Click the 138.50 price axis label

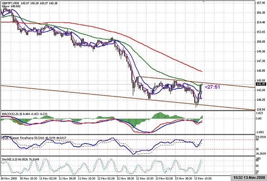[262, 109]
